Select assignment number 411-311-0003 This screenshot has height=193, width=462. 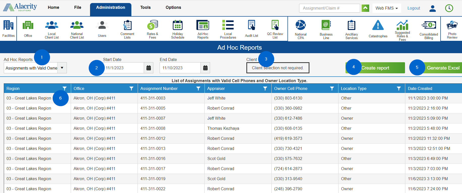pyautogui.click(x=153, y=98)
